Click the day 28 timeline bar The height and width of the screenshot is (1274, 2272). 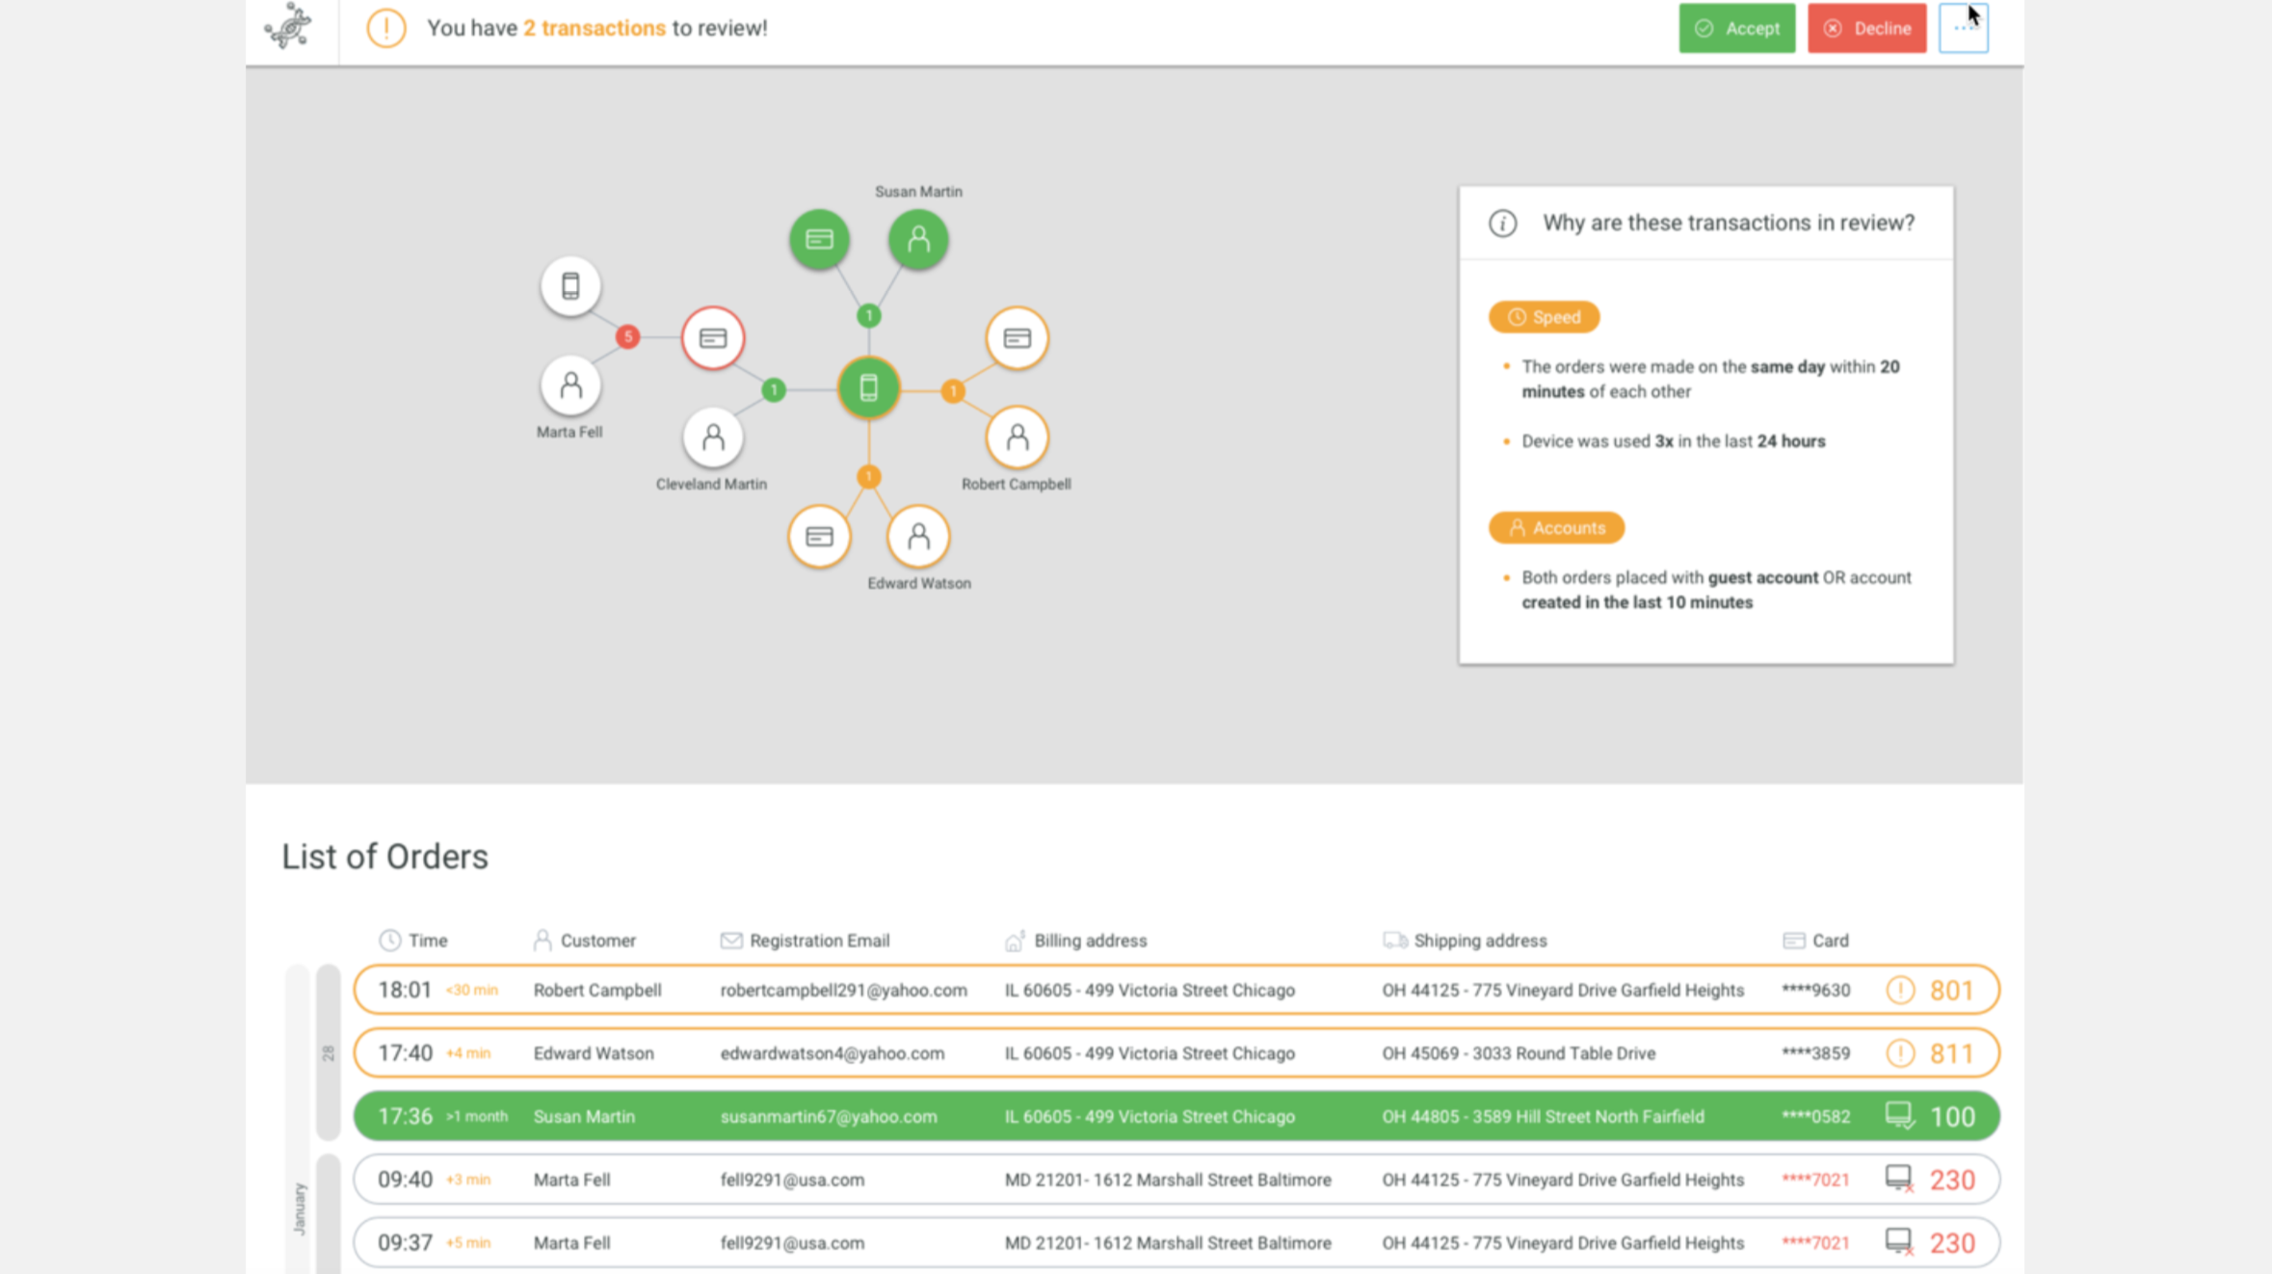[329, 1051]
